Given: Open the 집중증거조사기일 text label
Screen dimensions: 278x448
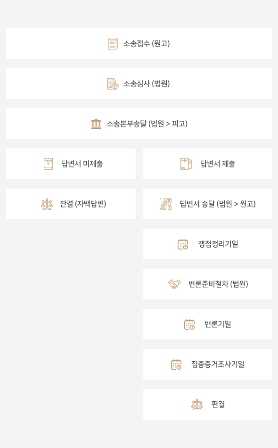Looking at the screenshot, I should point(218,364).
